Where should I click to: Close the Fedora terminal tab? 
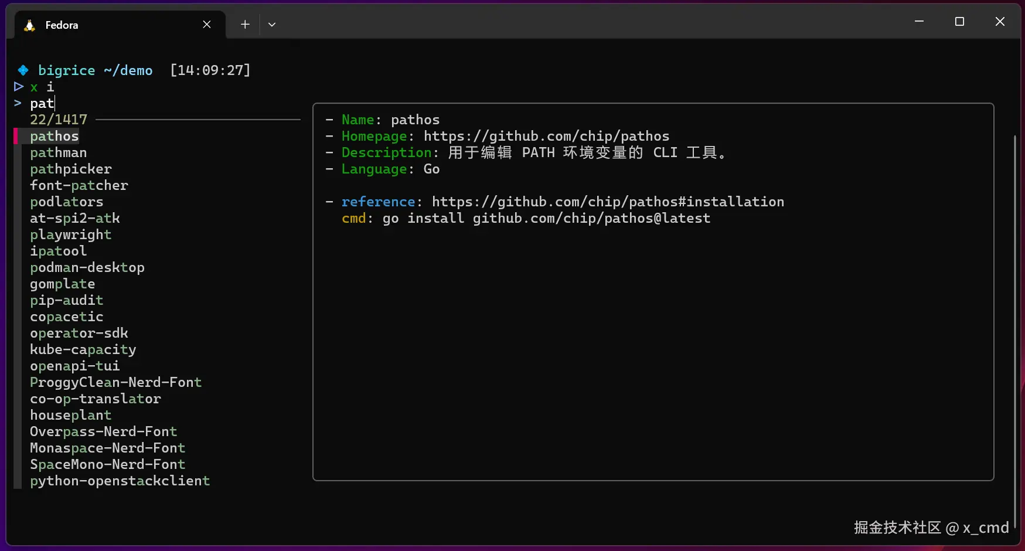click(x=207, y=25)
